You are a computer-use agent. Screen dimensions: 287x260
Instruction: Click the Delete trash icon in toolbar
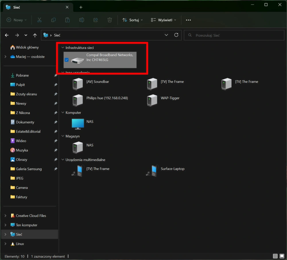point(110,20)
